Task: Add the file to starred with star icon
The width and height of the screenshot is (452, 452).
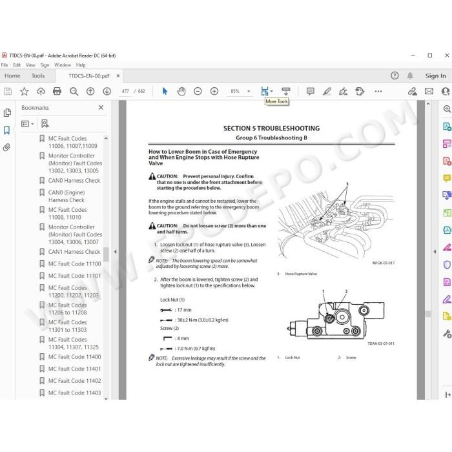Action: [x=25, y=92]
